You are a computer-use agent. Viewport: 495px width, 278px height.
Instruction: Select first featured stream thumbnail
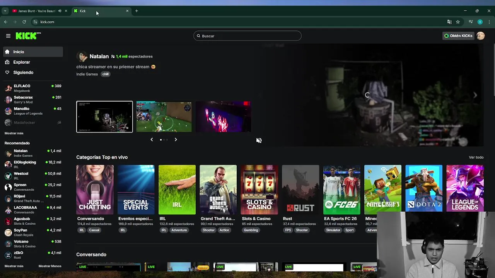[x=104, y=117]
